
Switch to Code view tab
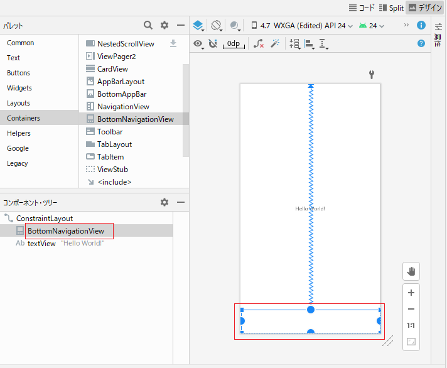pos(362,8)
